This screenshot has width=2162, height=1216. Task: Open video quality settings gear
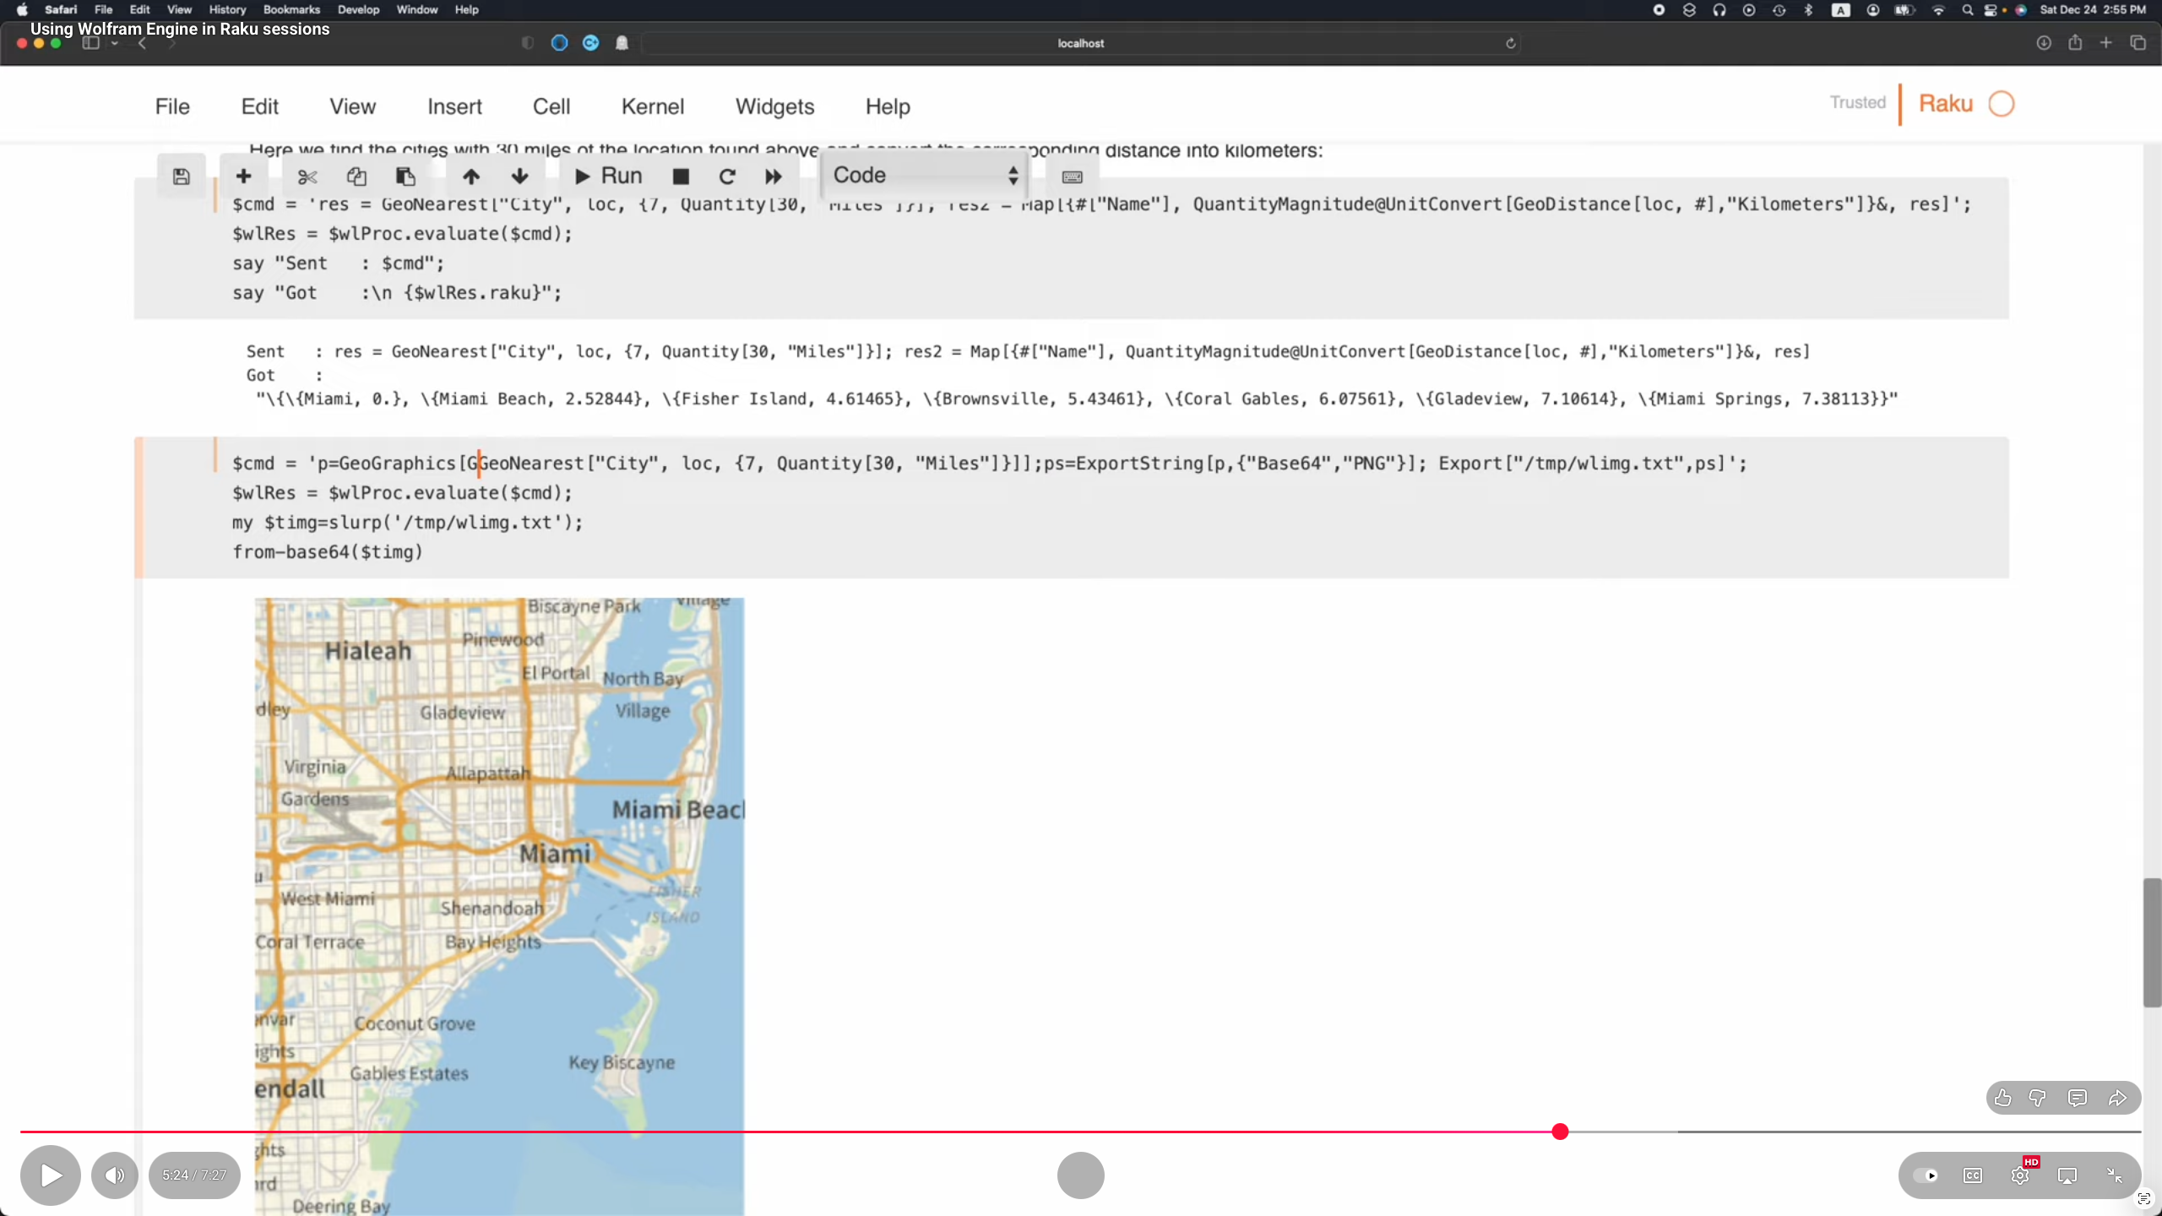[x=2020, y=1175]
